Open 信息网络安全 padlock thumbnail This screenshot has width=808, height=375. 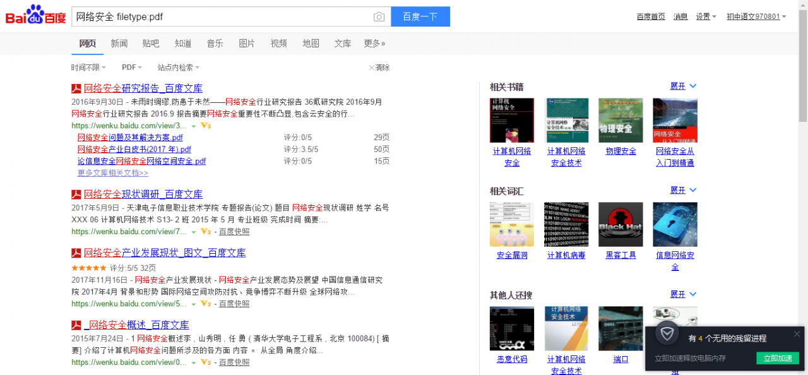tap(675, 224)
